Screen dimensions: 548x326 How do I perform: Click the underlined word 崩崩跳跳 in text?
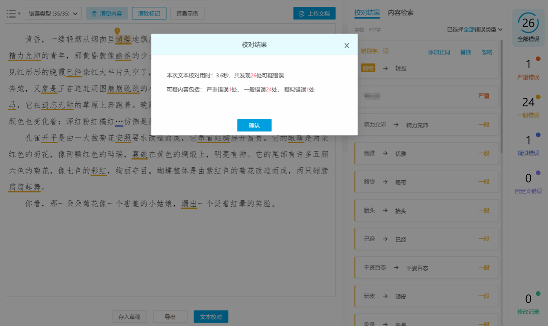(x=123, y=89)
